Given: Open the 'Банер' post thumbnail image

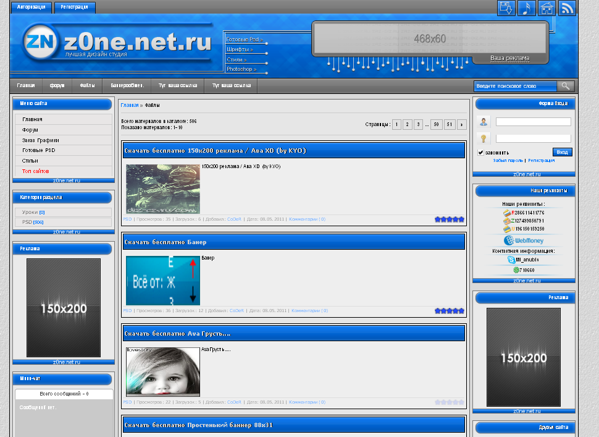Looking at the screenshot, I should 163,281.
